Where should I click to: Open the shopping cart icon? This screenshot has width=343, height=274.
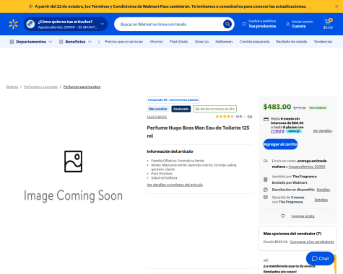pyautogui.click(x=328, y=24)
